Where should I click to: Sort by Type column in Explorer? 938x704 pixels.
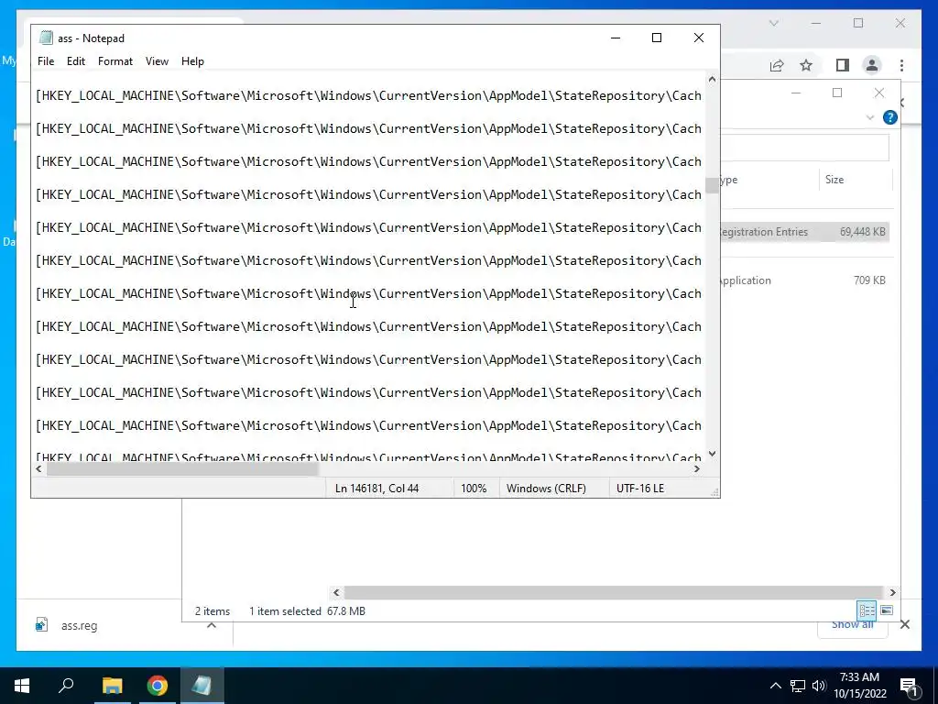pyautogui.click(x=769, y=180)
